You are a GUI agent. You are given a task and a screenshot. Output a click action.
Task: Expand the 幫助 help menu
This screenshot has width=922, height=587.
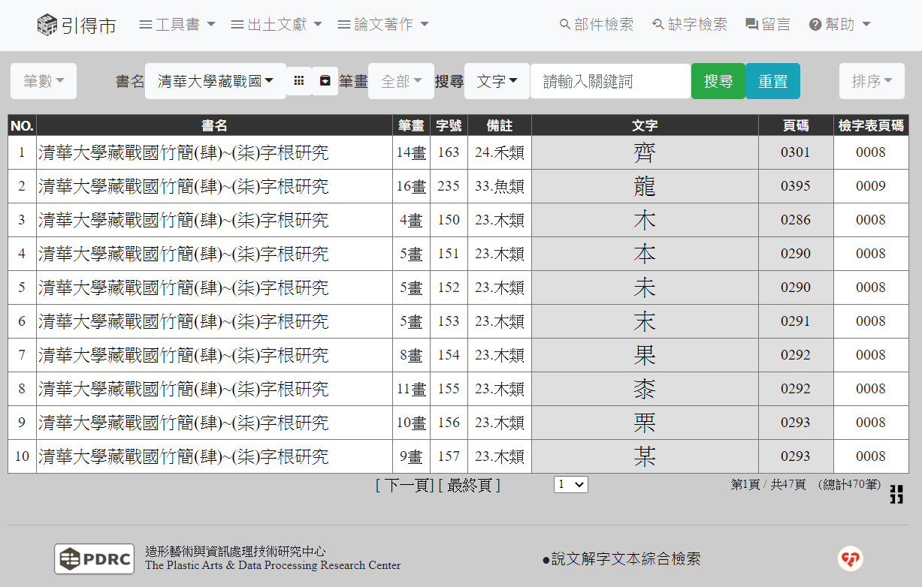[x=840, y=25]
